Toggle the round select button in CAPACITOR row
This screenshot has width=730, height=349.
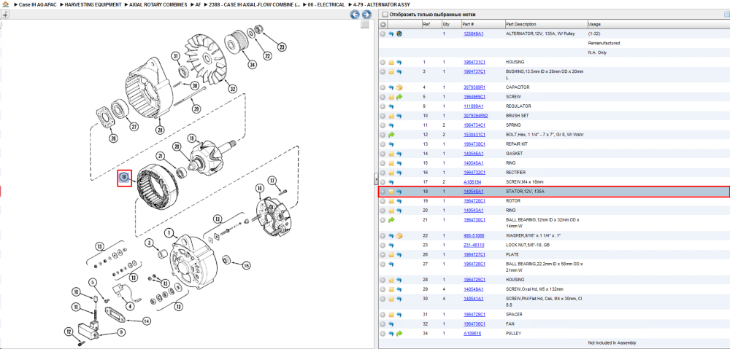tap(383, 87)
